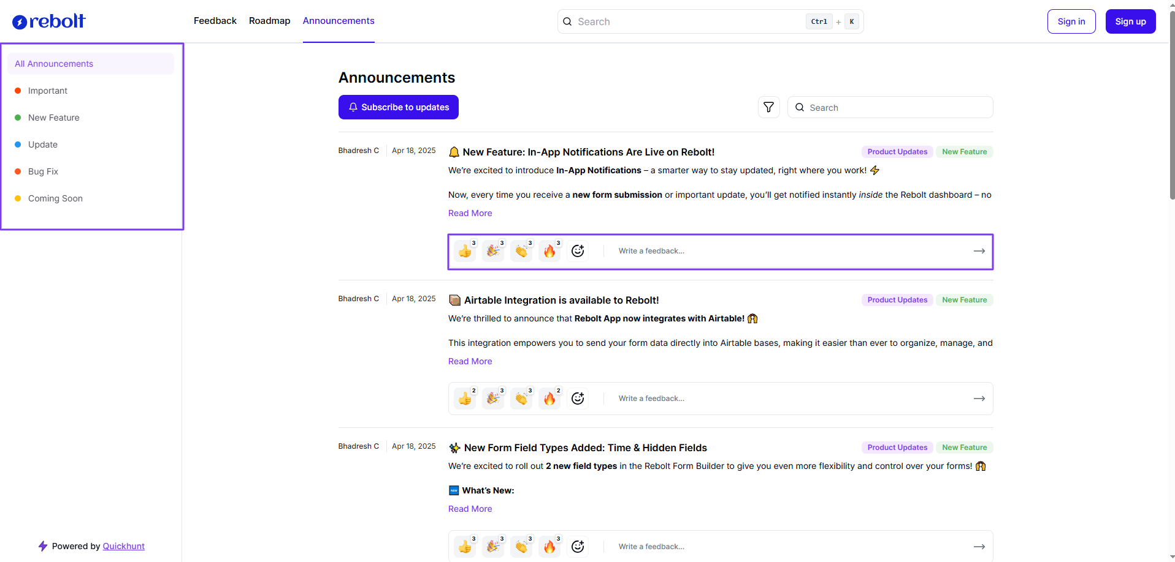Open New Form Field Types announcement title
1175x562 pixels.
578,448
